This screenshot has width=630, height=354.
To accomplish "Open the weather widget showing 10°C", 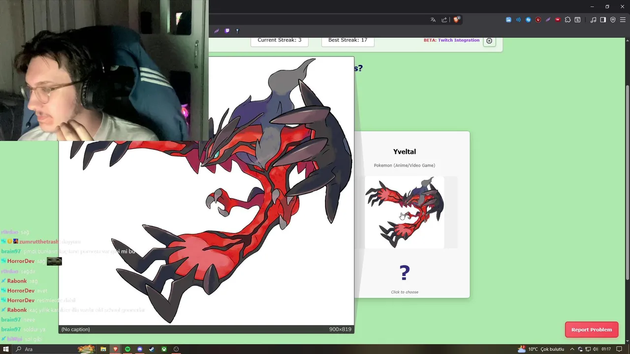I will [540, 349].
